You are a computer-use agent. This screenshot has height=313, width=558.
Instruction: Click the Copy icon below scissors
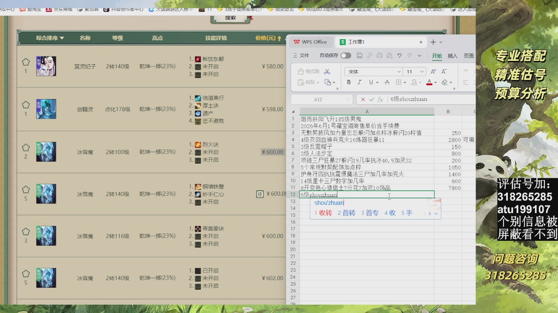point(329,82)
